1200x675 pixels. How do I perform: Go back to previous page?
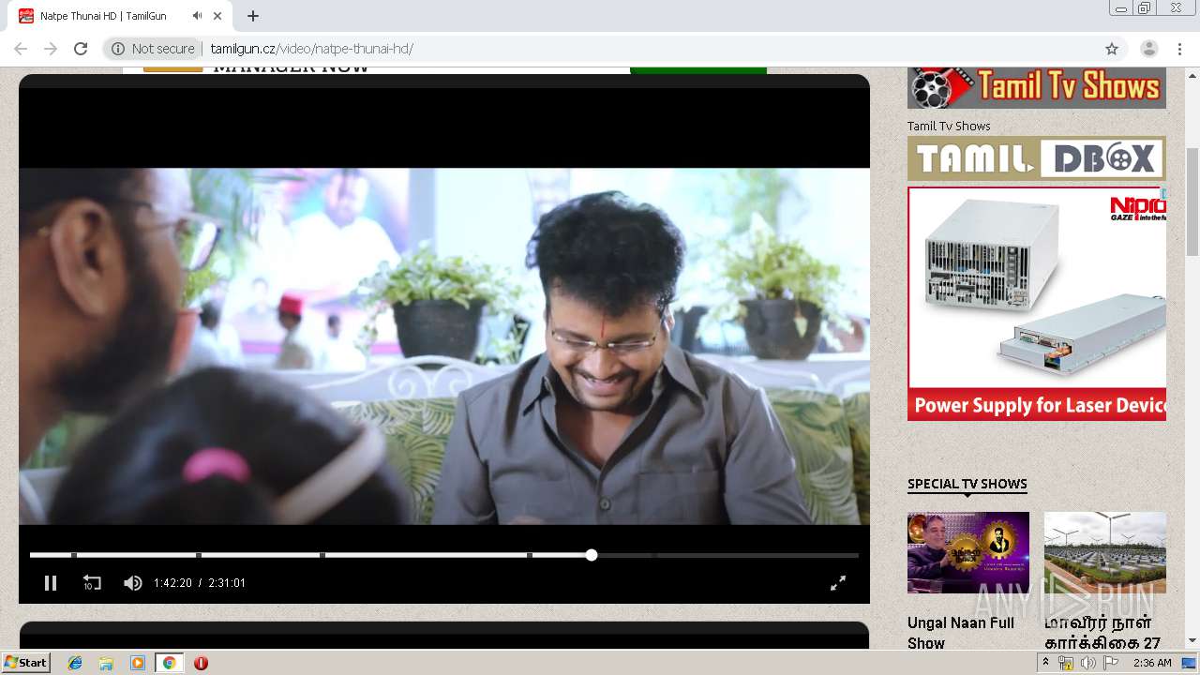coord(21,49)
